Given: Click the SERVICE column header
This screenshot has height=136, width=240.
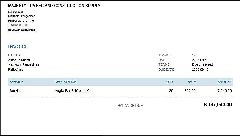Looking at the screenshot, I should click(x=16, y=82).
